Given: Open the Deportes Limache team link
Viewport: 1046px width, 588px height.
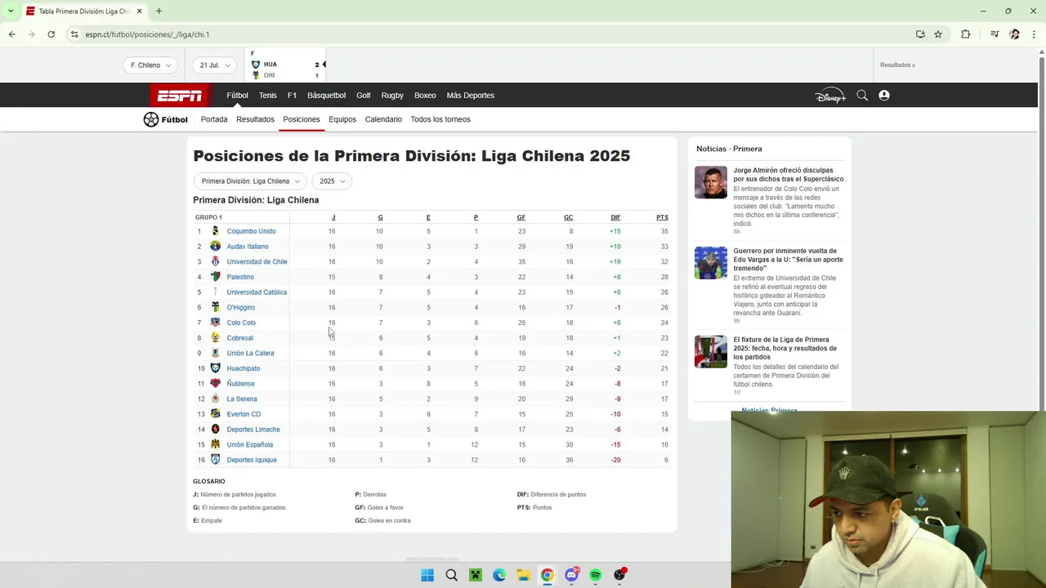Looking at the screenshot, I should coord(253,430).
